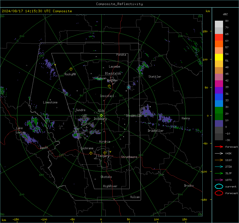
Task: Click the Calgary city label
Action: click(104, 156)
